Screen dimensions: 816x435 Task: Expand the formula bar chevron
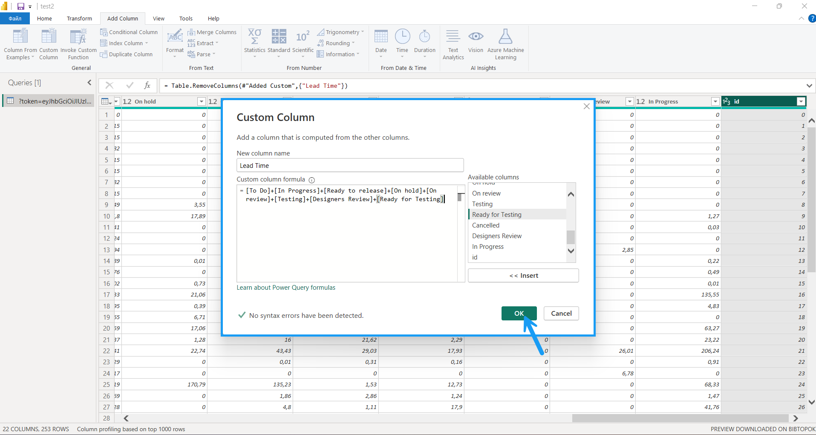809,86
